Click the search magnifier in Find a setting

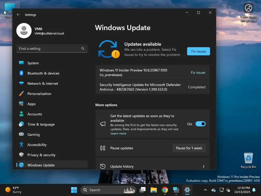pos(83,48)
